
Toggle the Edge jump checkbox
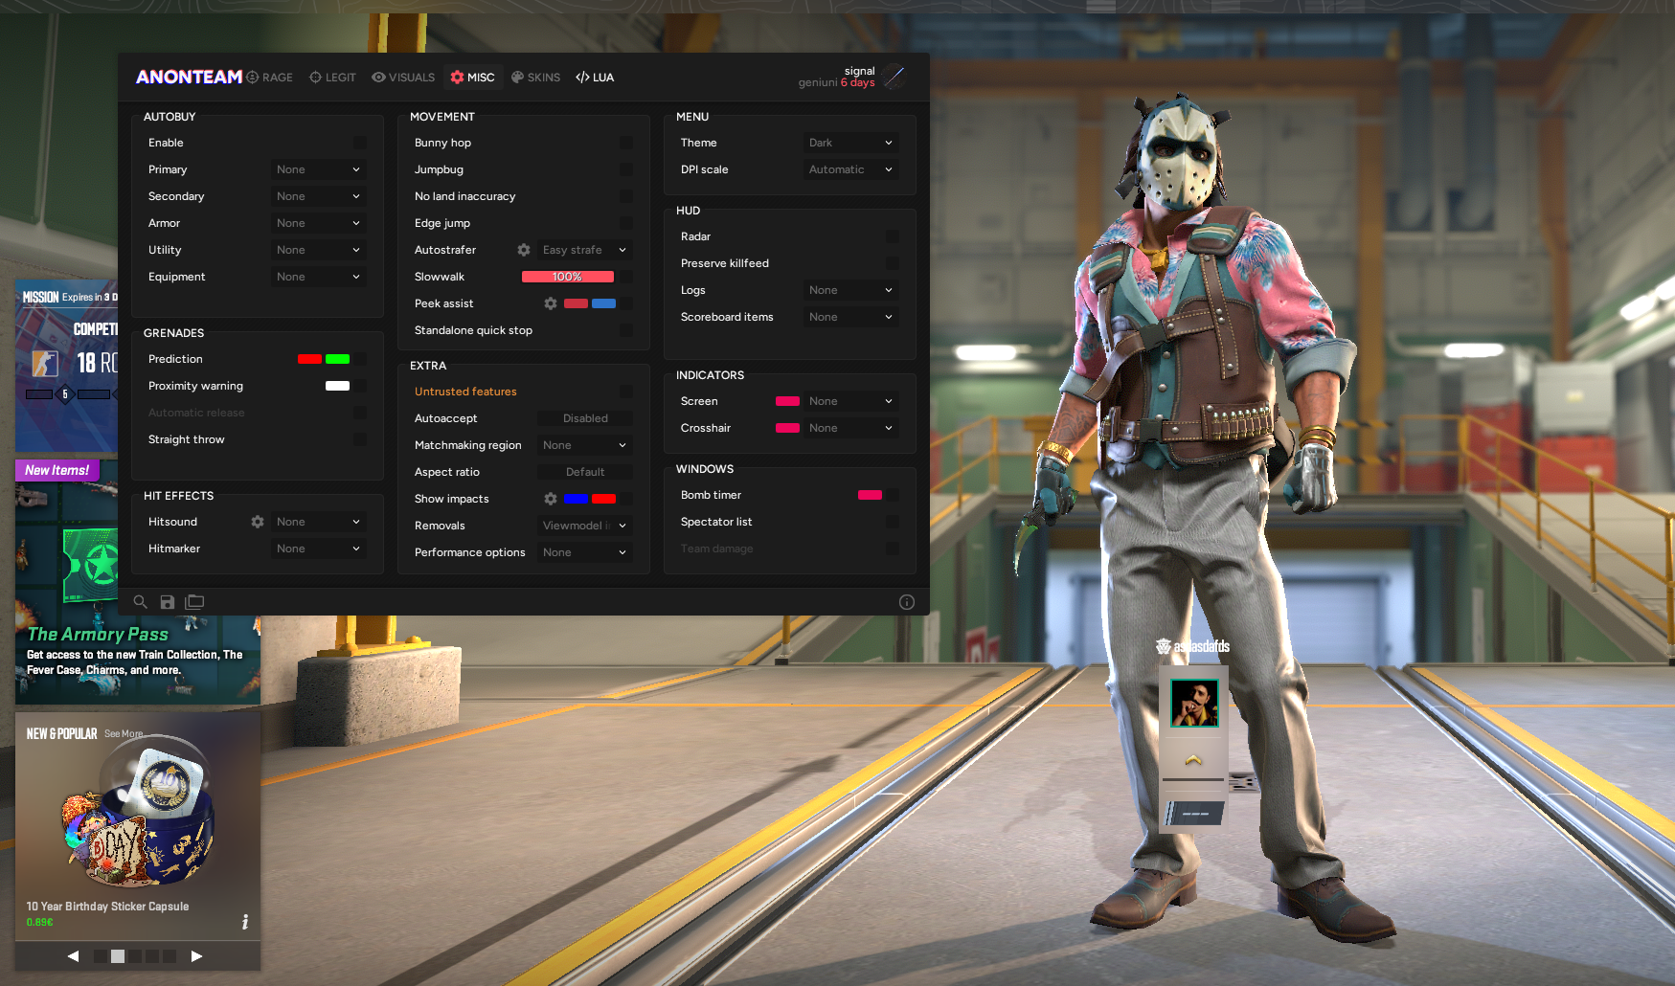point(626,223)
